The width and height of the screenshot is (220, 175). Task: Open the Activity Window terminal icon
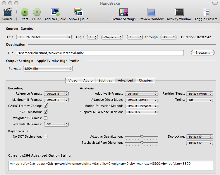pos(179,12)
